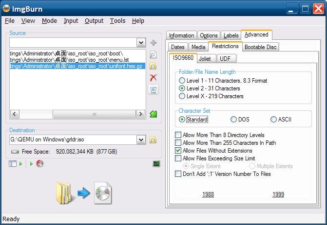Switch to the Information tab

tap(181, 35)
